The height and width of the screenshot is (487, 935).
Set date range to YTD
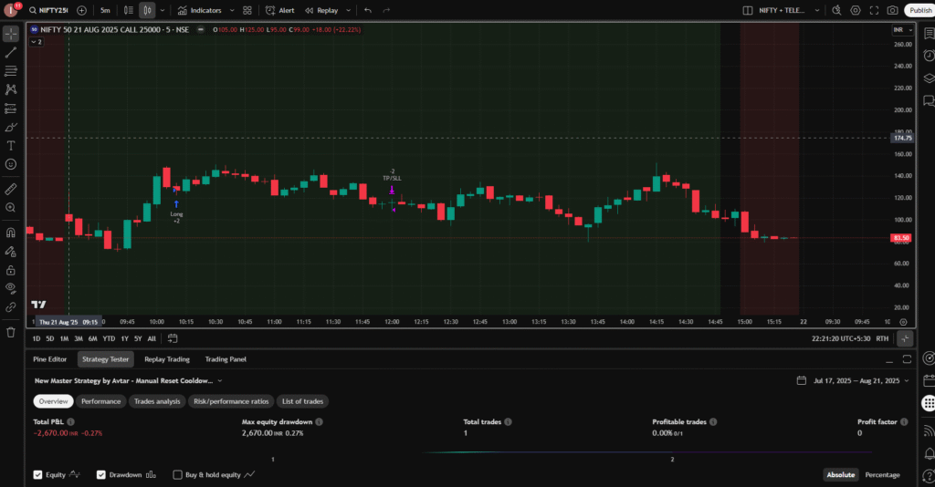(109, 338)
